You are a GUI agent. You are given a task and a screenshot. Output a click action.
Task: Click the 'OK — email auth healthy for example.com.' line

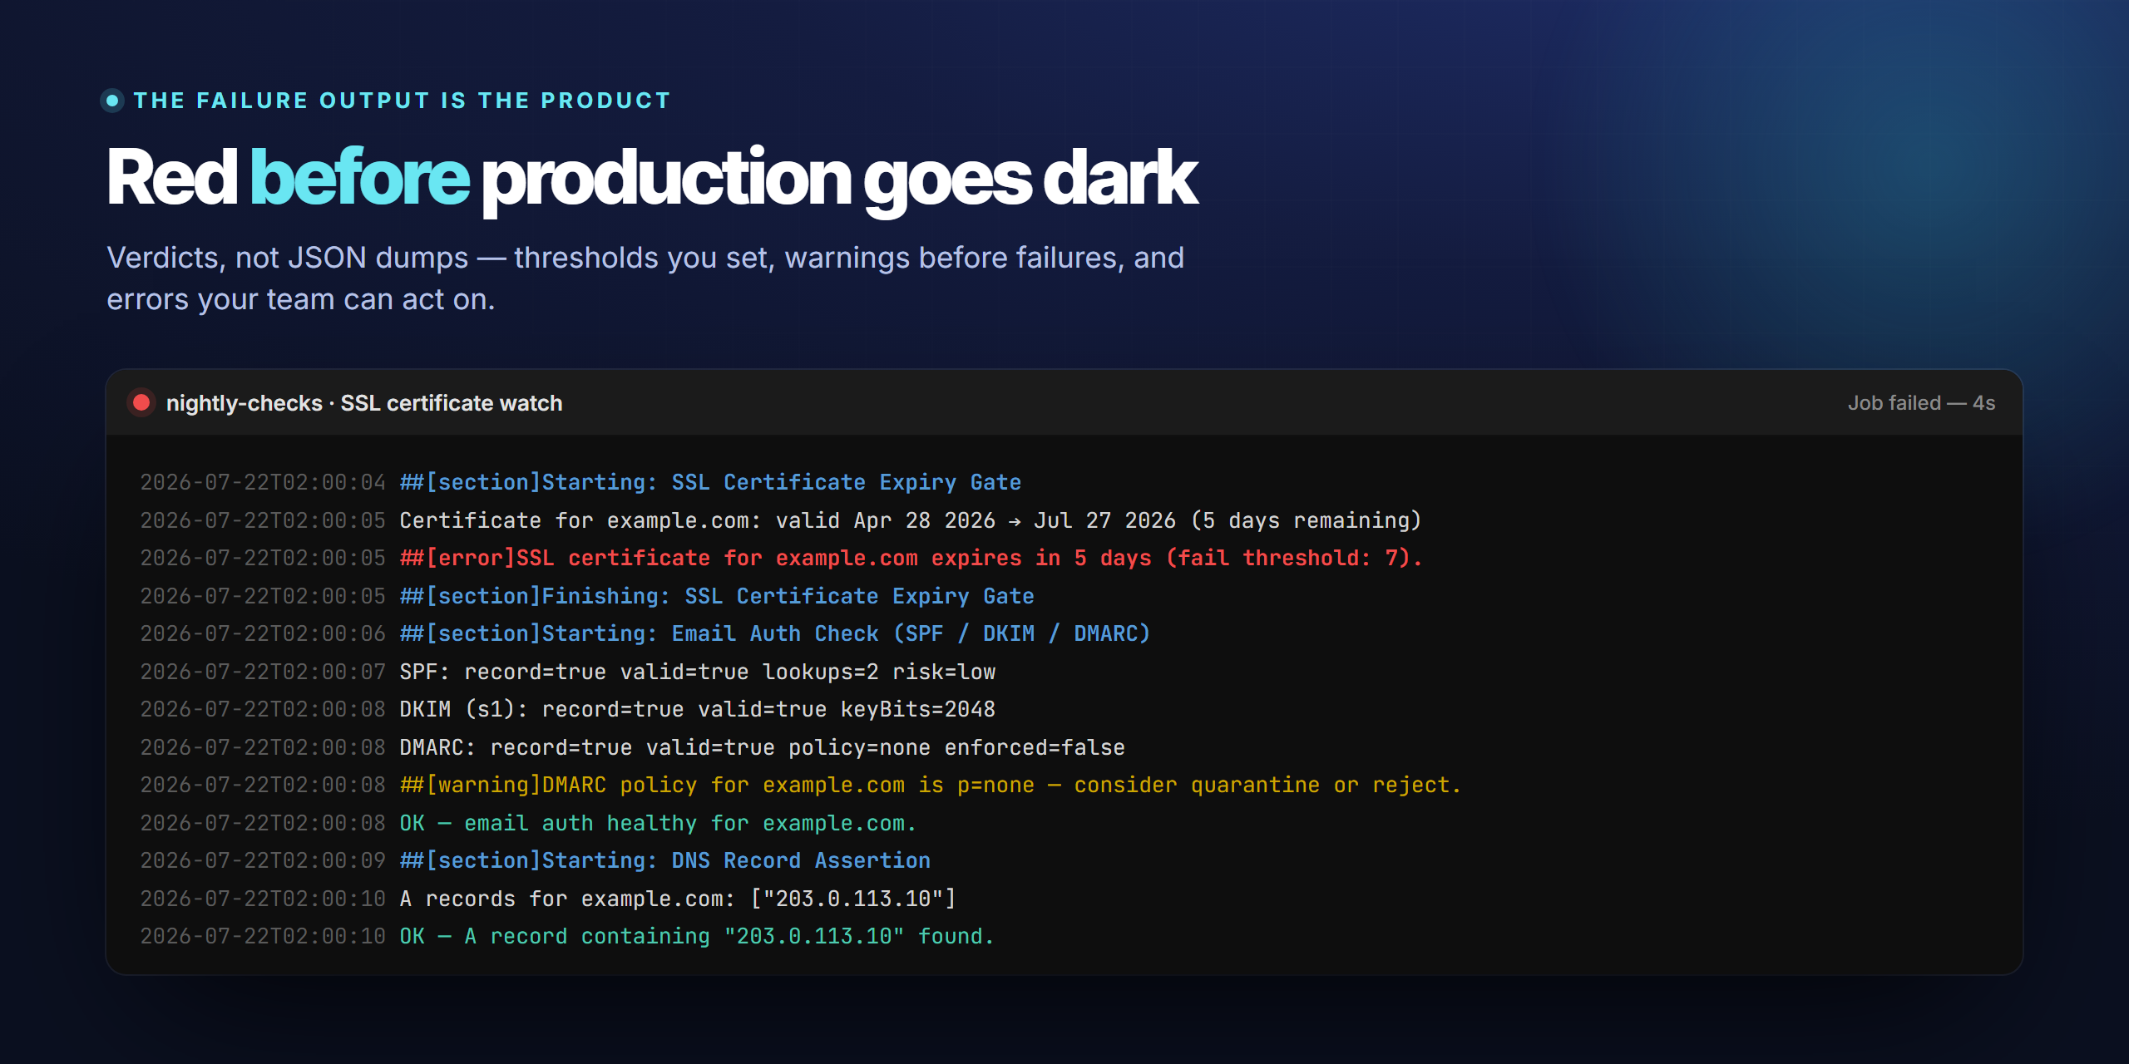click(x=658, y=823)
